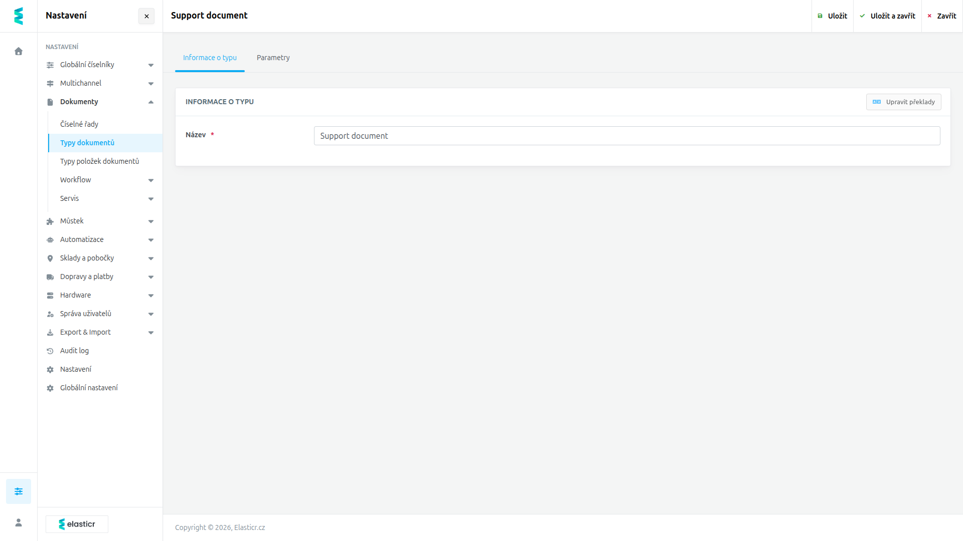Click the Multichannel signpost icon
963x541 pixels.
pos(50,84)
